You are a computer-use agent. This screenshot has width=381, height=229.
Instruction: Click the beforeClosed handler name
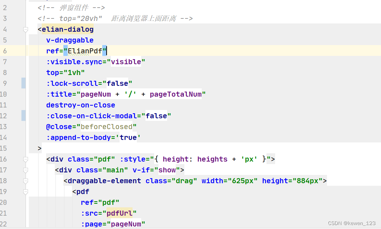(x=107, y=127)
